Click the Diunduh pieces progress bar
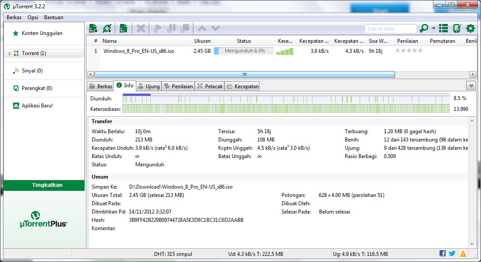This screenshot has height=262, width=481. pos(286,99)
